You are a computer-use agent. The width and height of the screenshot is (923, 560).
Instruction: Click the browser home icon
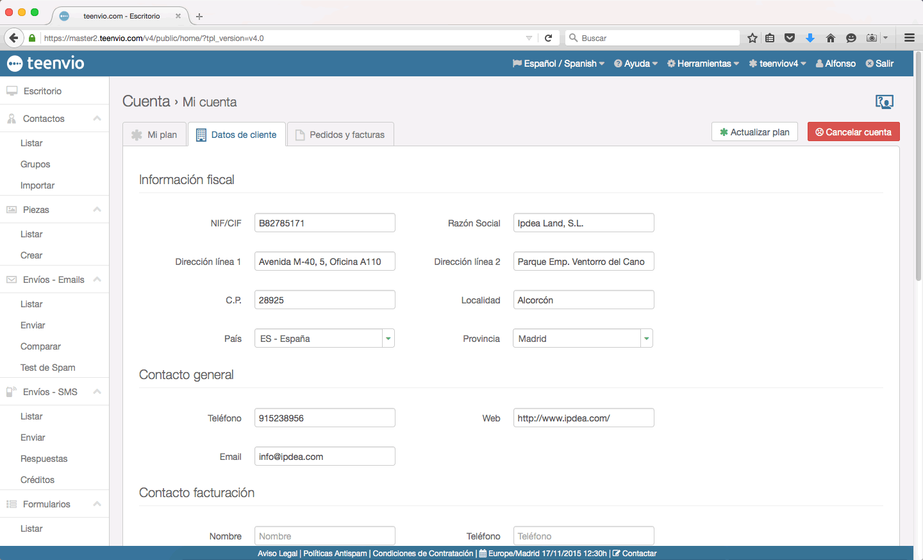coord(831,38)
